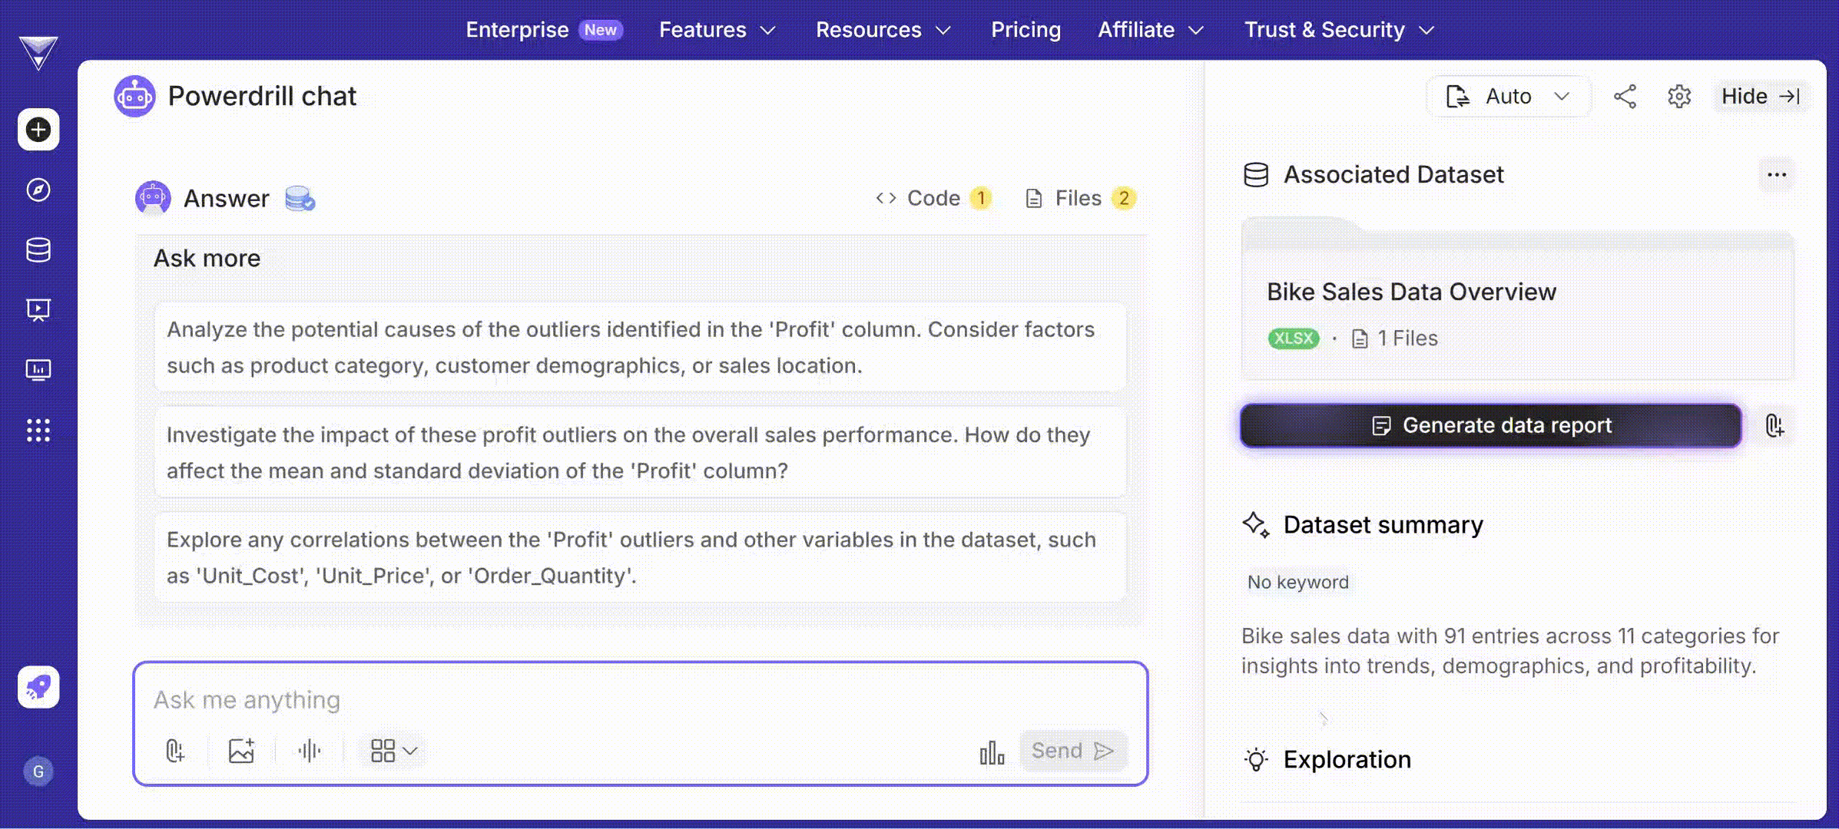The image size is (1839, 829).
Task: Hide the right side panel
Action: (1761, 97)
